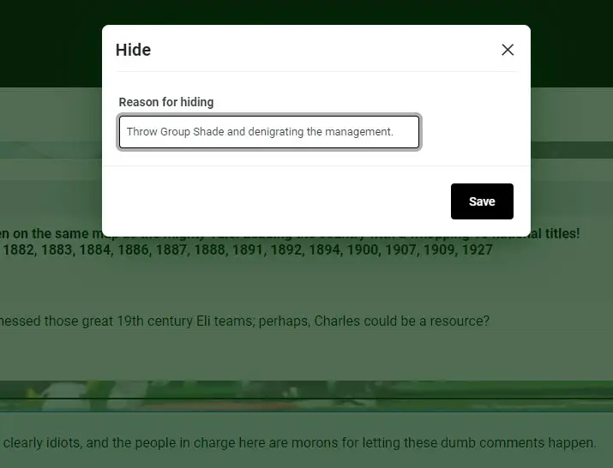
Task: Click the empty dialog footer left of Save
Action: [x=274, y=201]
